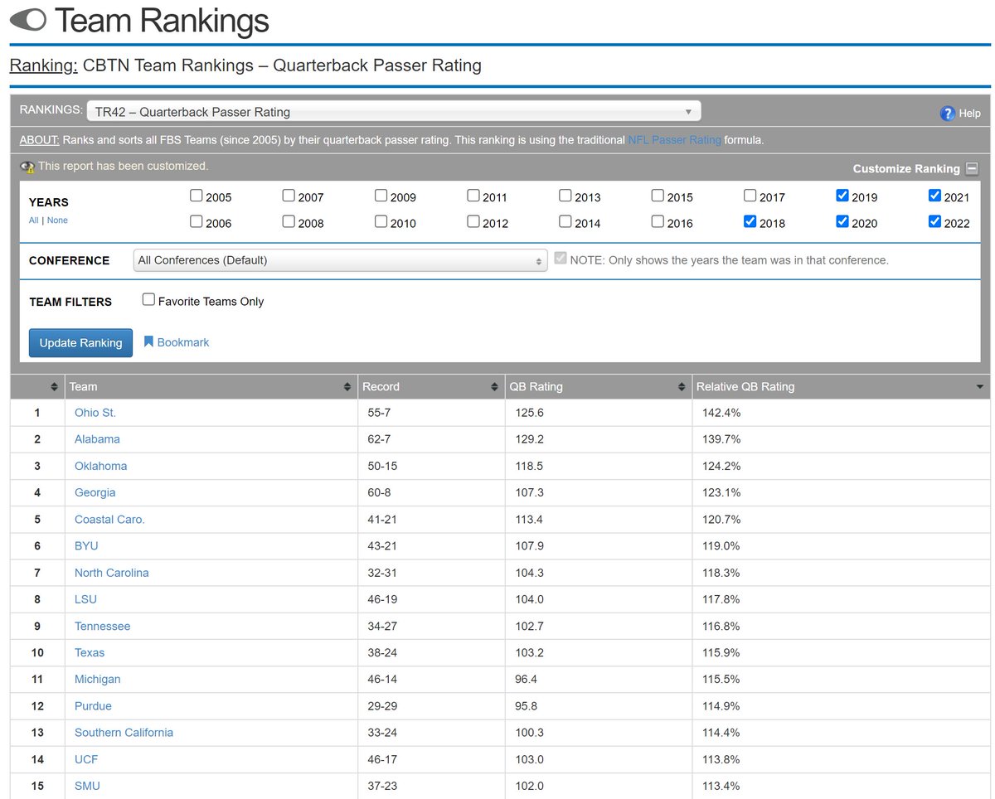
Task: Click Update Ranking button
Action: 80,342
